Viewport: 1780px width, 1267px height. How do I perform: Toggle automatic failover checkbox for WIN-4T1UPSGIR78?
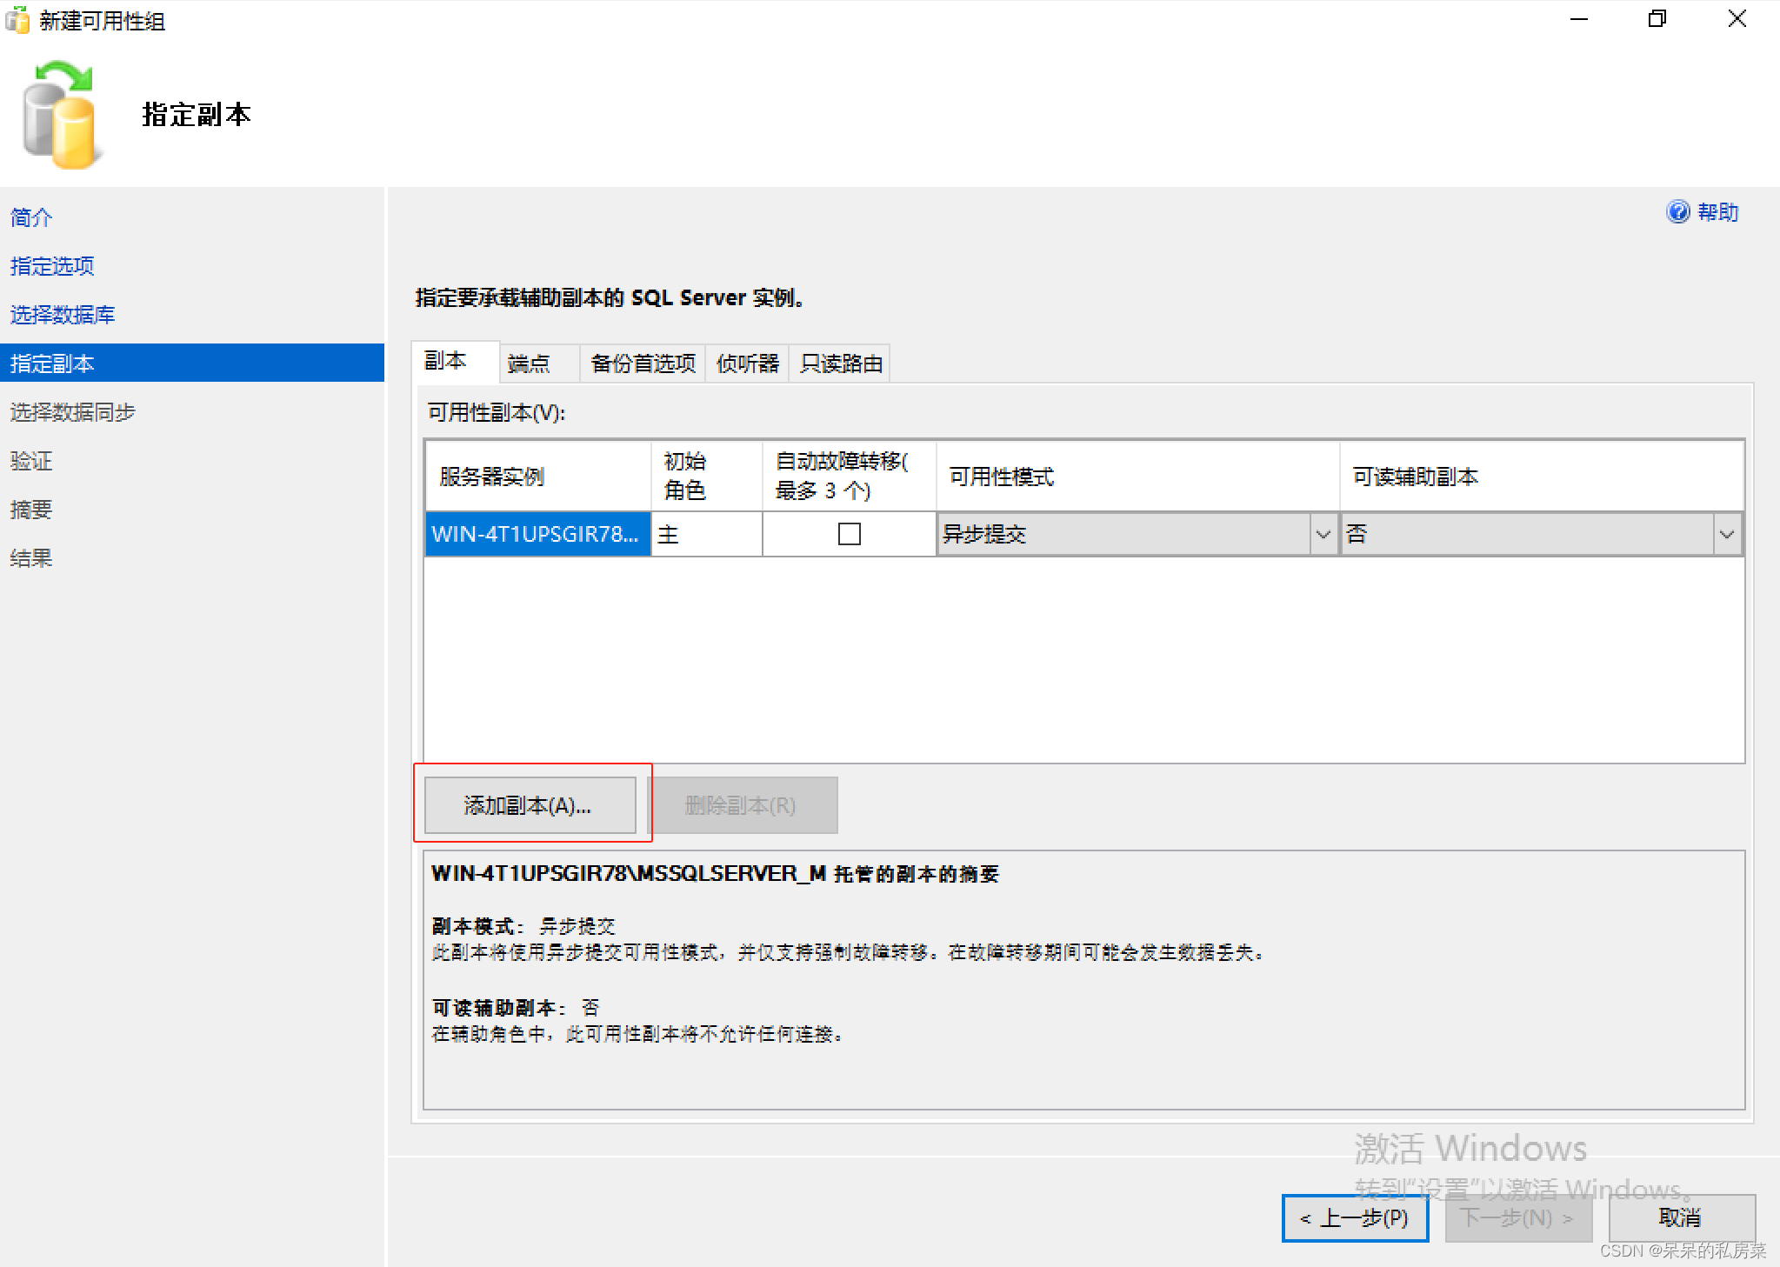tap(849, 533)
